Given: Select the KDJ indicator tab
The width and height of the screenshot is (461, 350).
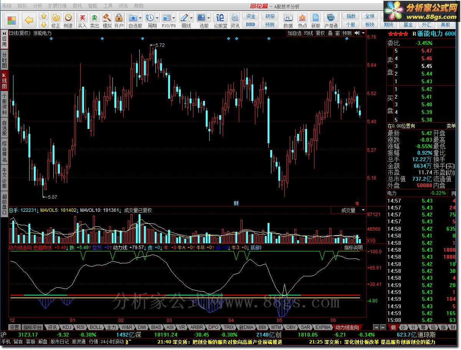Looking at the screenshot, I should [x=67, y=327].
